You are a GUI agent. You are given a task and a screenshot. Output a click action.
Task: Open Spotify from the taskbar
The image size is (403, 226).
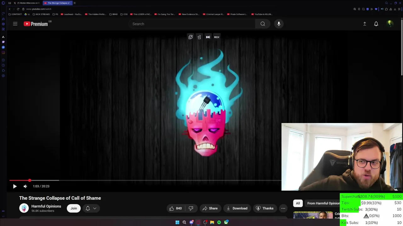pos(219,222)
